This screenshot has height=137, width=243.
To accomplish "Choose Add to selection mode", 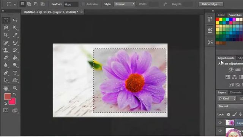I will pos(29,4).
